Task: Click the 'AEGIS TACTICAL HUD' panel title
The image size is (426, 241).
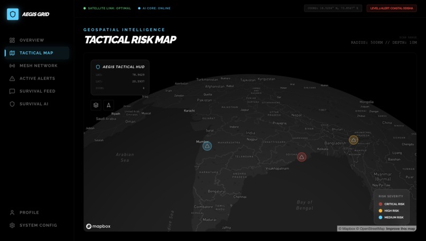Action: click(123, 67)
